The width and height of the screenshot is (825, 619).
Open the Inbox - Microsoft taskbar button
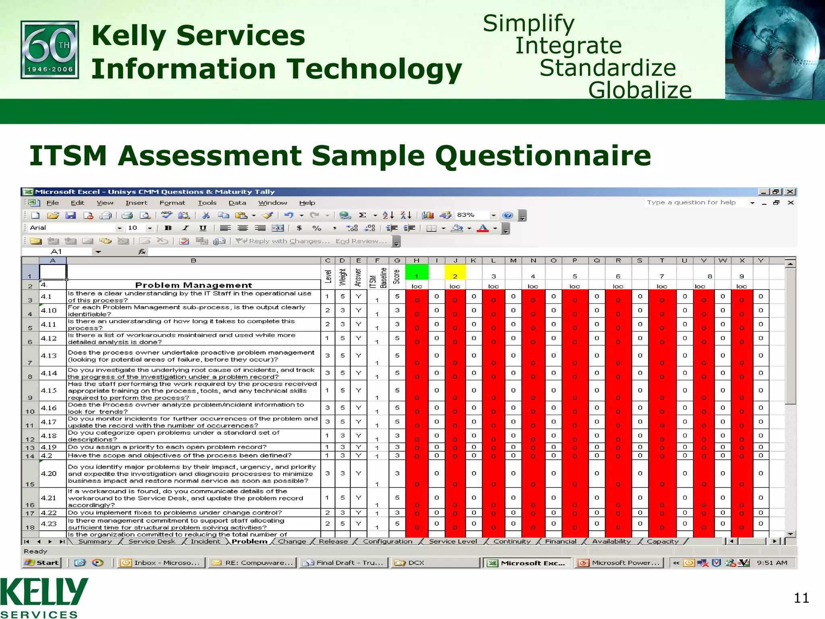[161, 563]
